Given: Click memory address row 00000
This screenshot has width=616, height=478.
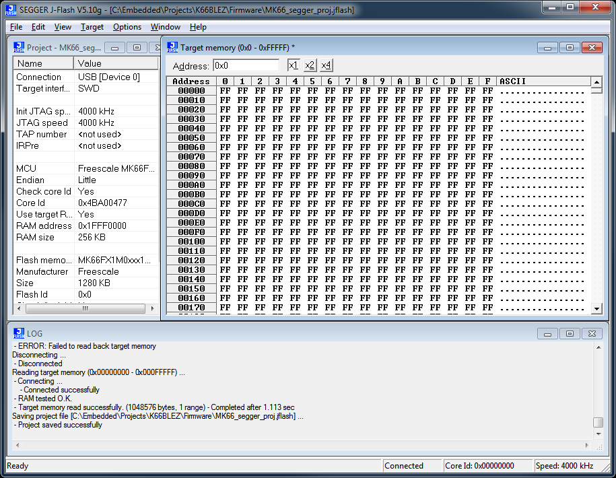Looking at the screenshot, I should [191, 91].
